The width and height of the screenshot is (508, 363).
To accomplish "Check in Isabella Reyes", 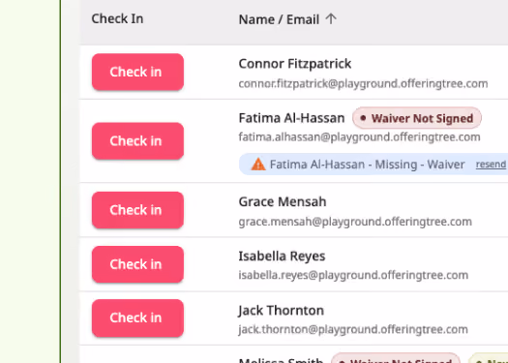I will click(x=137, y=264).
